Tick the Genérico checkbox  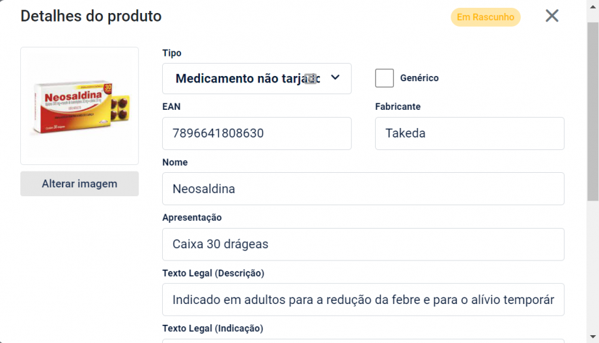tap(385, 78)
